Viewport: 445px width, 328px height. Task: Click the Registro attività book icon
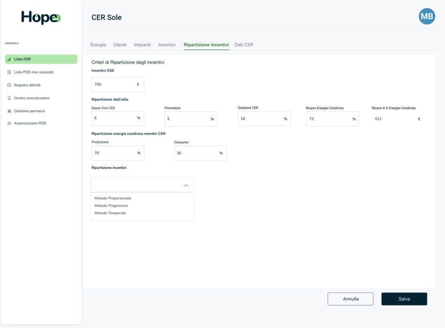coord(9,85)
